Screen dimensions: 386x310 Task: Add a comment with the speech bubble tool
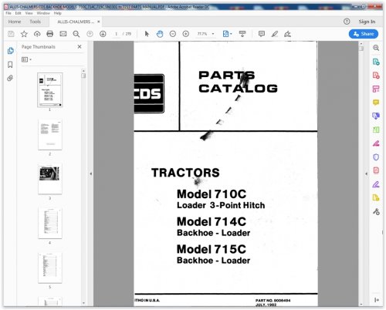coord(262,34)
